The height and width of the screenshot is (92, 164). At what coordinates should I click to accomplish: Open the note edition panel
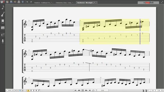[3, 7]
